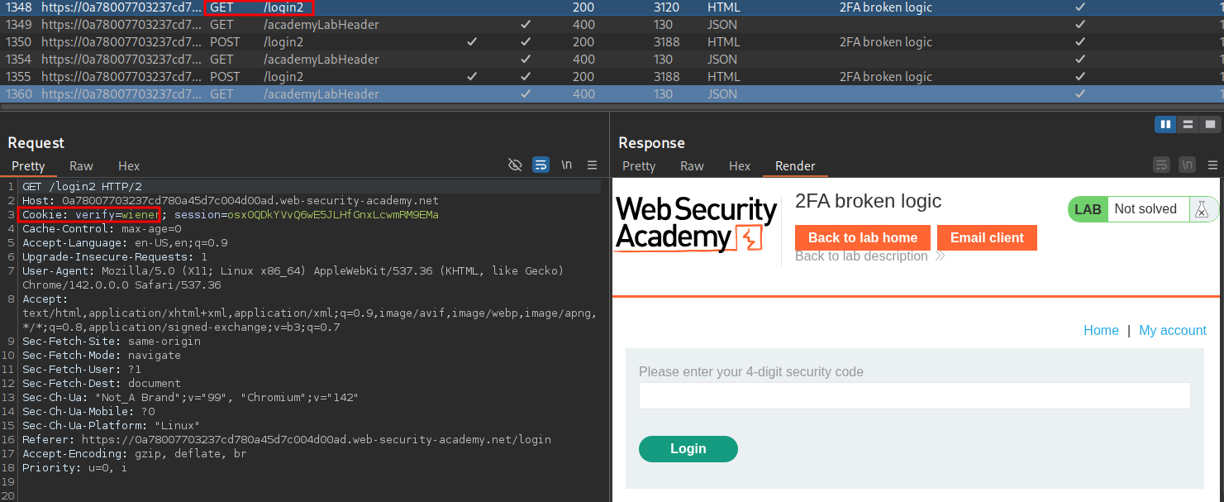The image size is (1224, 502).
Task: Switch Response view to Hex tab
Action: coord(740,166)
